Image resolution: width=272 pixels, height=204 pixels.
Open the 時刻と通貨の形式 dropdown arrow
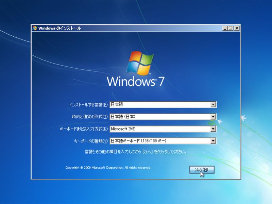point(213,117)
